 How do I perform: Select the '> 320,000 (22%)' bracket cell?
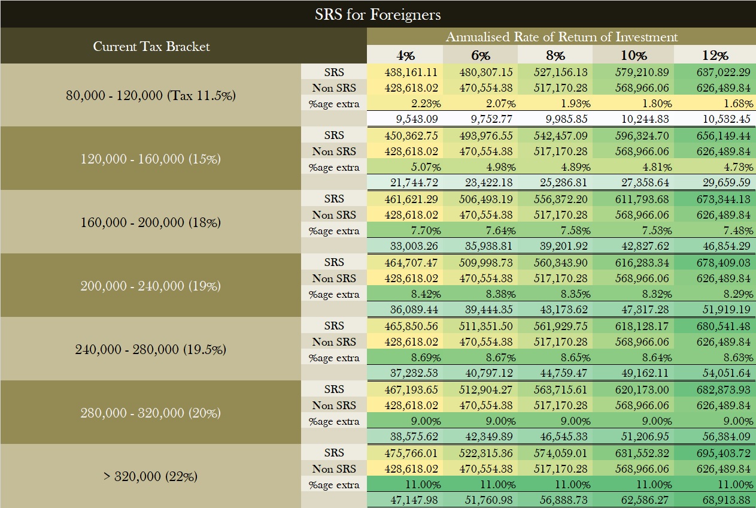151,476
